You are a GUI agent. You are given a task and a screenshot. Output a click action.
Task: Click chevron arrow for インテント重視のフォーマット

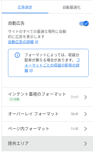point(86,97)
